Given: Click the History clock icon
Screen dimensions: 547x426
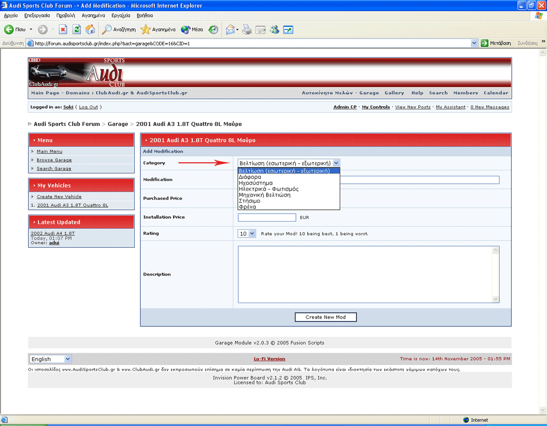Looking at the screenshot, I should click(x=213, y=29).
